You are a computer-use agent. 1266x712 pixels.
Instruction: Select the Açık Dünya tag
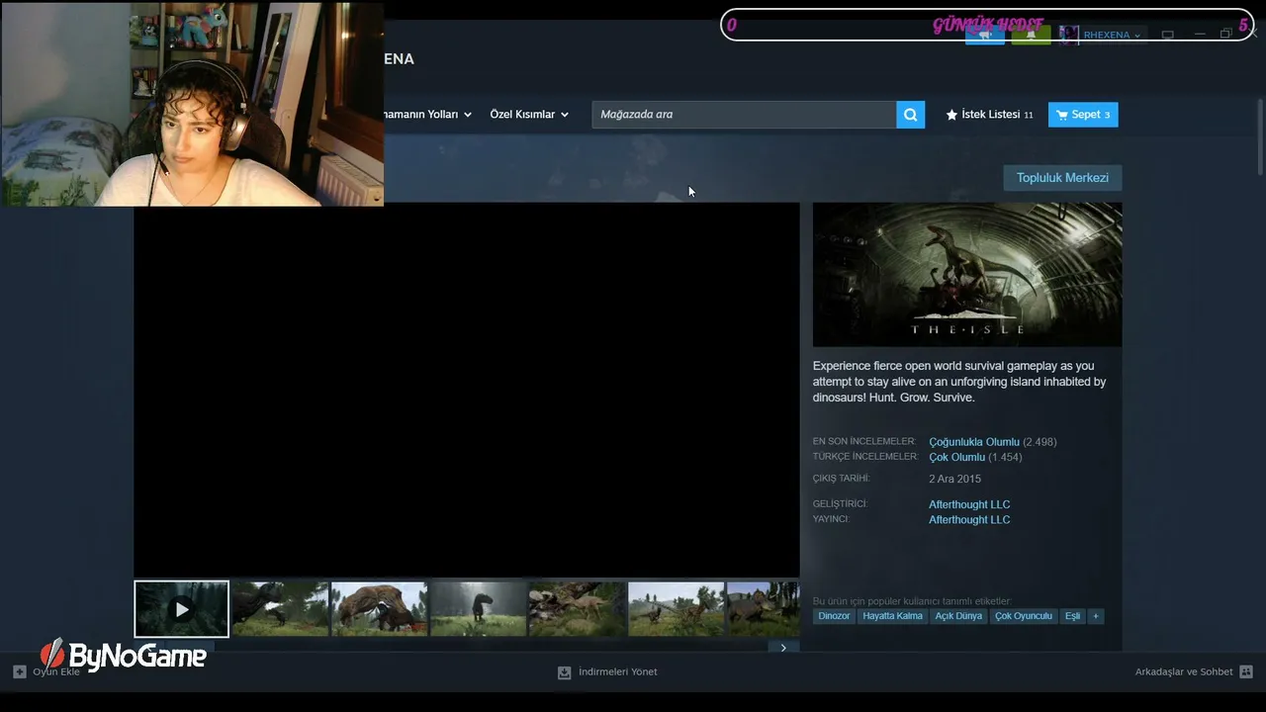point(958,616)
